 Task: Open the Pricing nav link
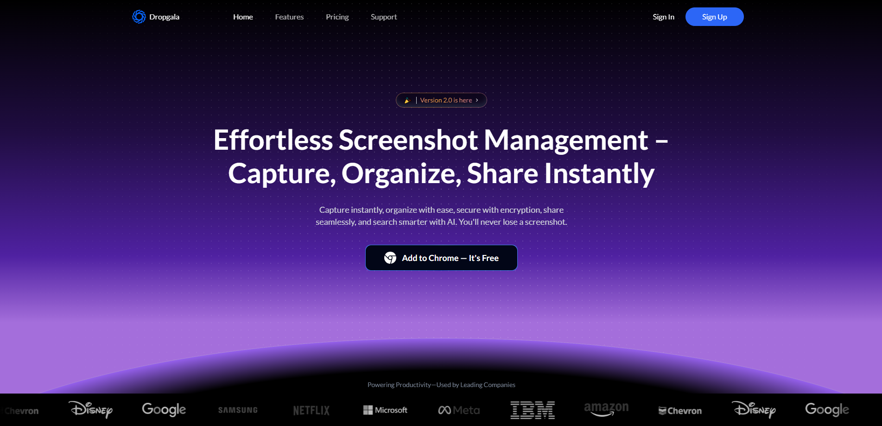click(337, 17)
